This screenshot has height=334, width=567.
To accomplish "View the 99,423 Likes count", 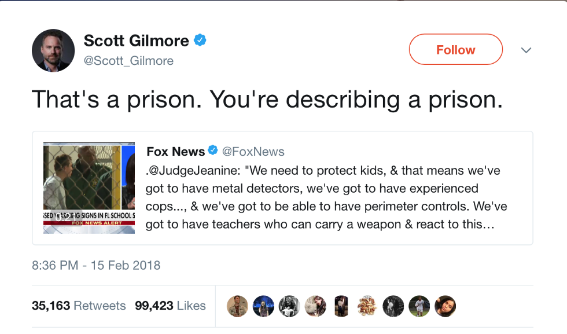I will [170, 306].
